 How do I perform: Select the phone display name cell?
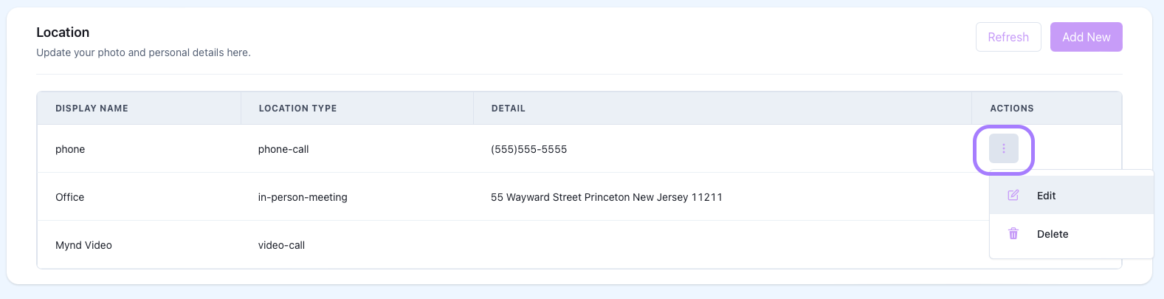70,149
